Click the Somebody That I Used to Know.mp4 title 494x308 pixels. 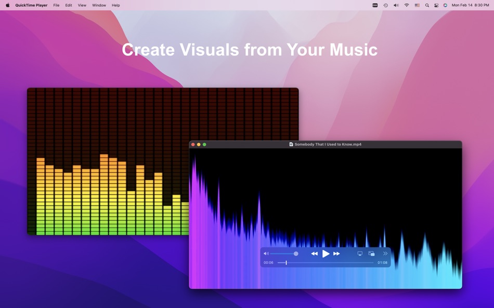328,144
